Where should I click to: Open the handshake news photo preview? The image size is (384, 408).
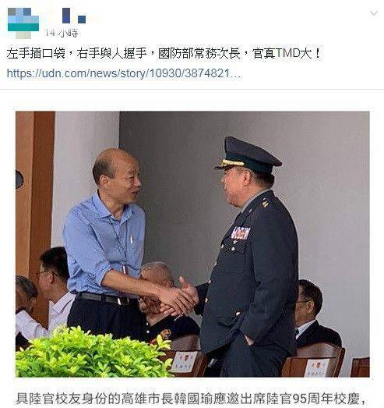192,244
